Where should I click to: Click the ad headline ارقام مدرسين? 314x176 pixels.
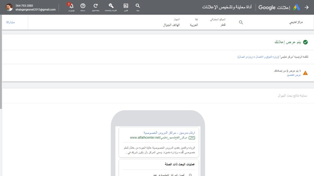[x=169, y=133]
